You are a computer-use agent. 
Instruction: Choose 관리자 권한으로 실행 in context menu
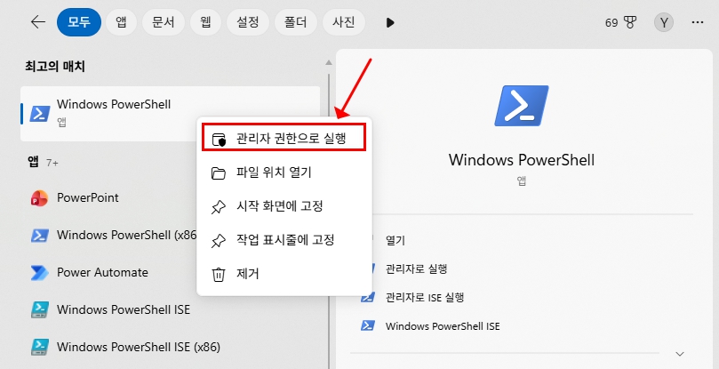click(284, 137)
